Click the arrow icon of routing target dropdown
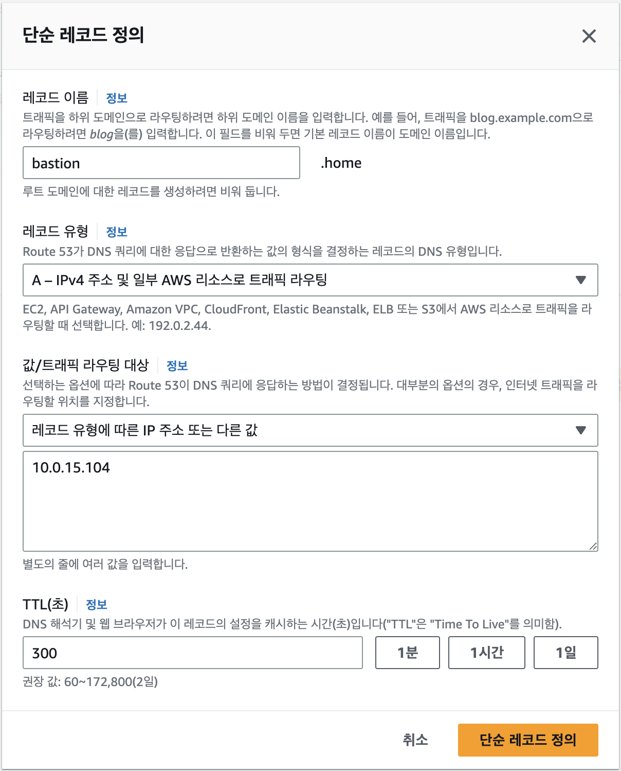Image resolution: width=621 pixels, height=771 pixels. point(581,430)
